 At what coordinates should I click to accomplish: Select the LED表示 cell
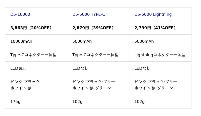[18, 68]
